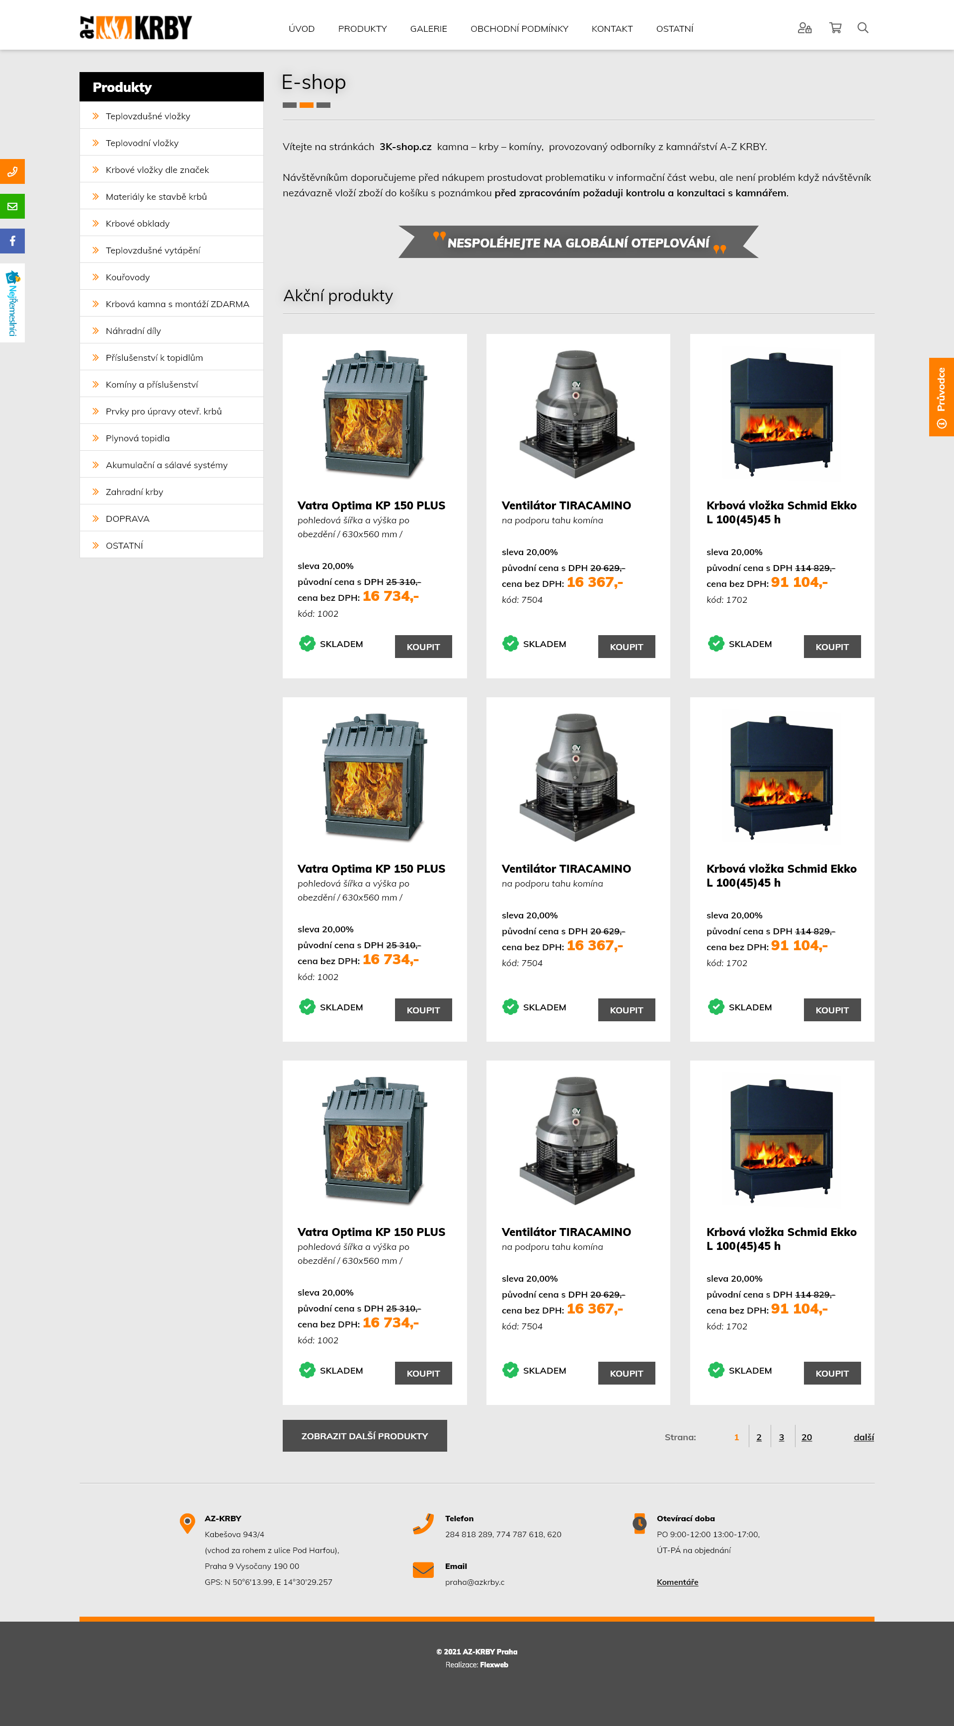Open the OSTATNÍ top menu item

click(x=675, y=29)
